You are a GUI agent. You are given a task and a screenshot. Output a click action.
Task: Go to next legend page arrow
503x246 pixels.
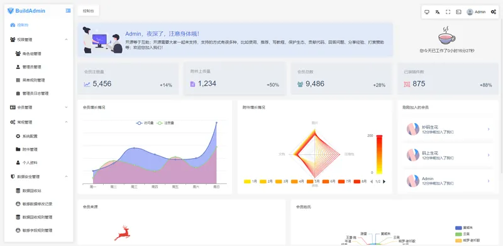[x=384, y=181]
